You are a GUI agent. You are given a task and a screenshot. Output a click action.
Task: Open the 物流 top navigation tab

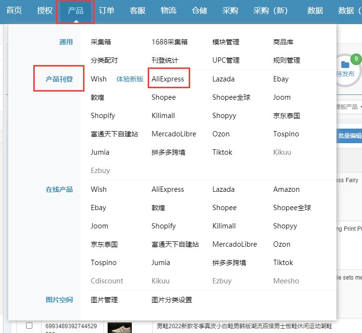click(x=168, y=11)
